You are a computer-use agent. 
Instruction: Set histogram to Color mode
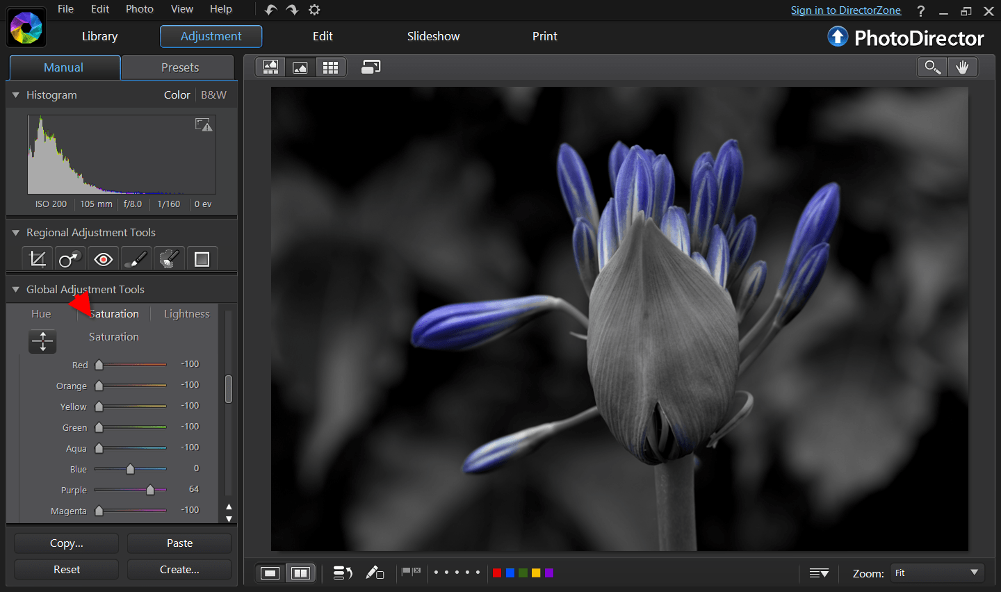click(x=177, y=95)
